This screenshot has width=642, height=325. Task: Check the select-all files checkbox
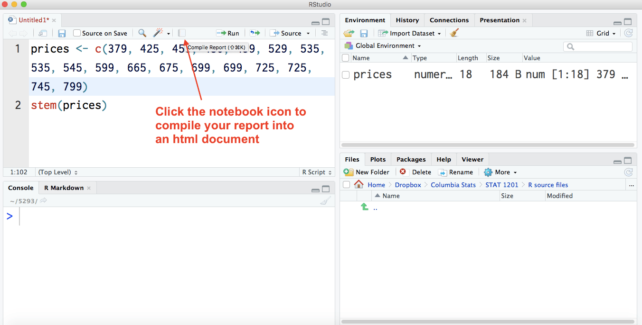(346, 185)
